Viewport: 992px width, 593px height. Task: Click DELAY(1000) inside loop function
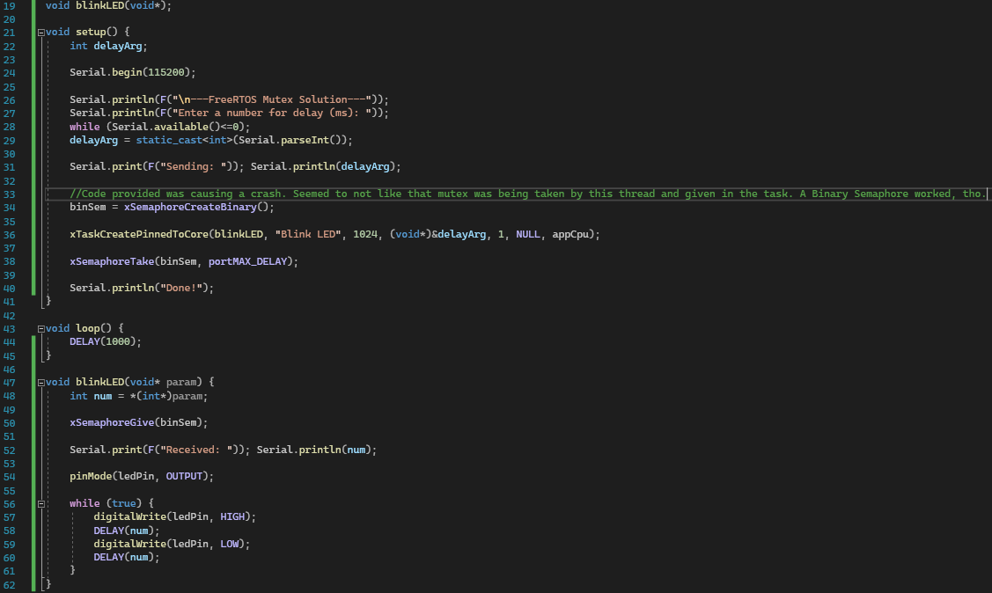(x=105, y=341)
